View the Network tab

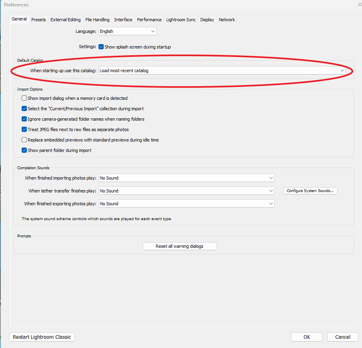227,19
